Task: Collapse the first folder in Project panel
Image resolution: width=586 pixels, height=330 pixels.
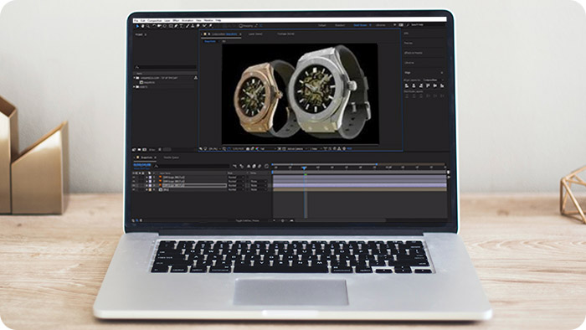Action: click(x=134, y=78)
